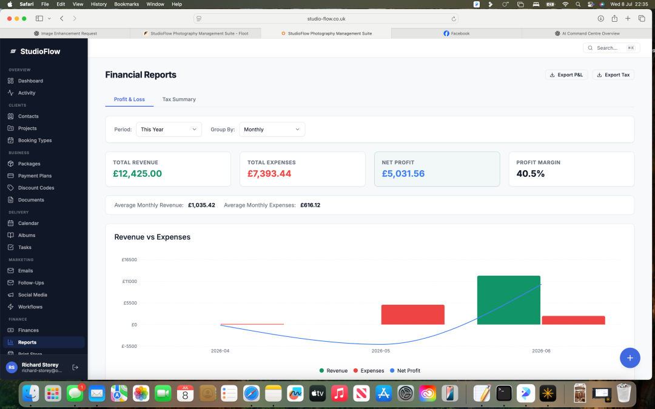Toggle Net Profit series in legend
The height and width of the screenshot is (409, 655).
[x=405, y=371]
